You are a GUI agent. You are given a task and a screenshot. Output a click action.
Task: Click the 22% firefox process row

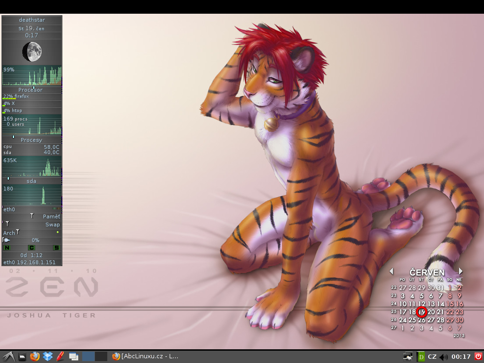(32, 96)
